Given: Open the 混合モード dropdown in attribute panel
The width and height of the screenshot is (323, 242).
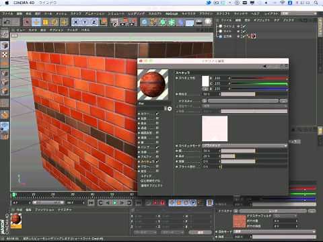Looking at the screenshot, I should pos(274,231).
